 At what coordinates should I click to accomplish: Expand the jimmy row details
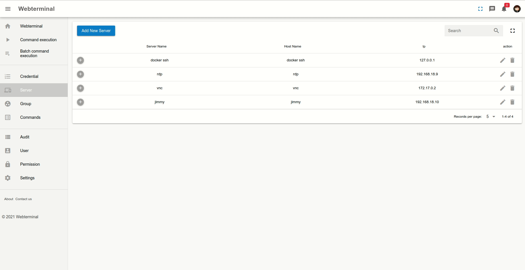80,102
